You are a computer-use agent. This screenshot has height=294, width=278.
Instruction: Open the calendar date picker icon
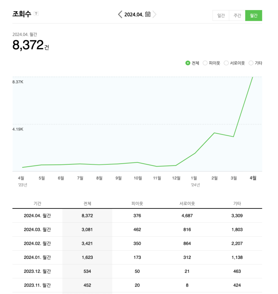[x=148, y=14]
